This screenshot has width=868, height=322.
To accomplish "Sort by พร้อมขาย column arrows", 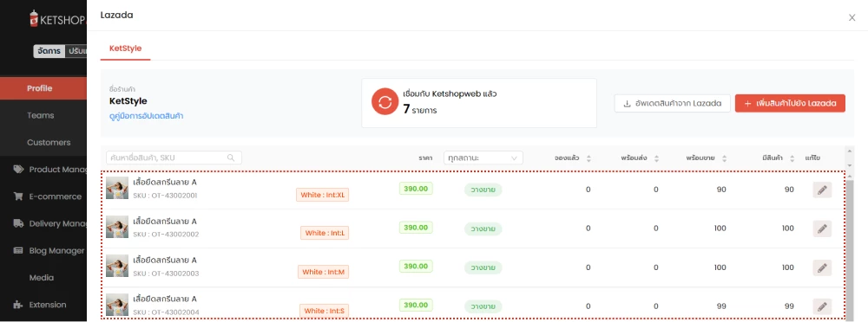I will coord(724,158).
